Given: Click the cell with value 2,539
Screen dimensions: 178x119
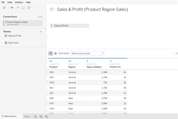Looking at the screenshot, I should [97, 98].
